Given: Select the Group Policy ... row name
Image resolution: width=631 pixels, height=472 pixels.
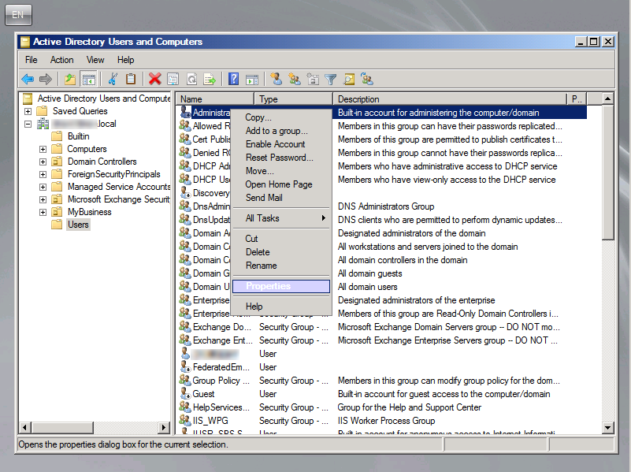Looking at the screenshot, I should tap(221, 381).
